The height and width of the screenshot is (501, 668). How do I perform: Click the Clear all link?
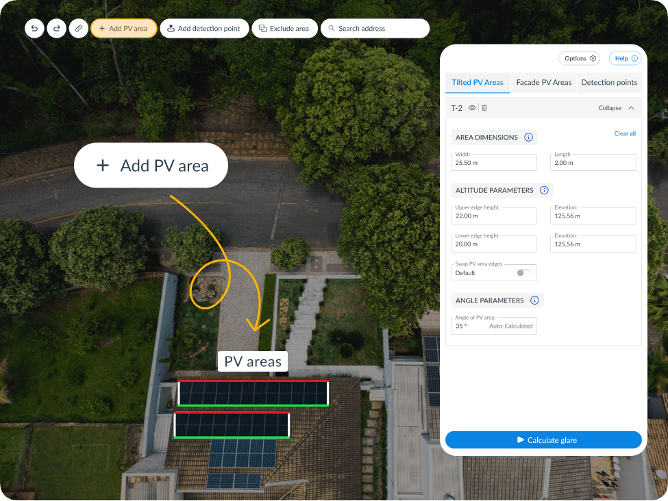point(624,133)
